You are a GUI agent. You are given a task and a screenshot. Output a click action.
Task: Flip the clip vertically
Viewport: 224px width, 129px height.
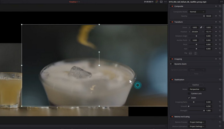196,53
